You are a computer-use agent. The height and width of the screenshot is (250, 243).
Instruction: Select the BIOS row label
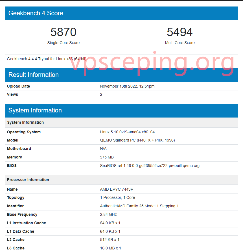coord(12,166)
